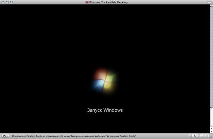Click the red Parallels icon in title bar
Screen dimensions: 213x139
point(87,2)
